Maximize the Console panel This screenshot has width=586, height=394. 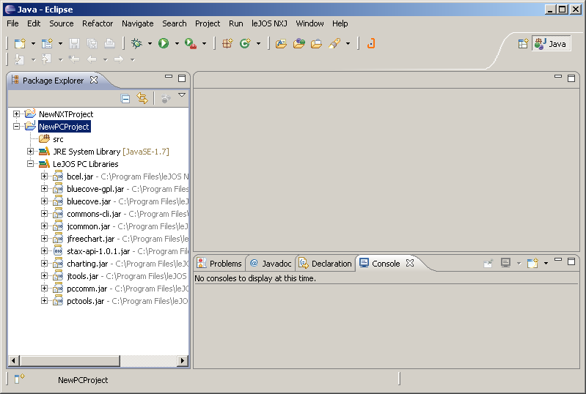point(571,261)
